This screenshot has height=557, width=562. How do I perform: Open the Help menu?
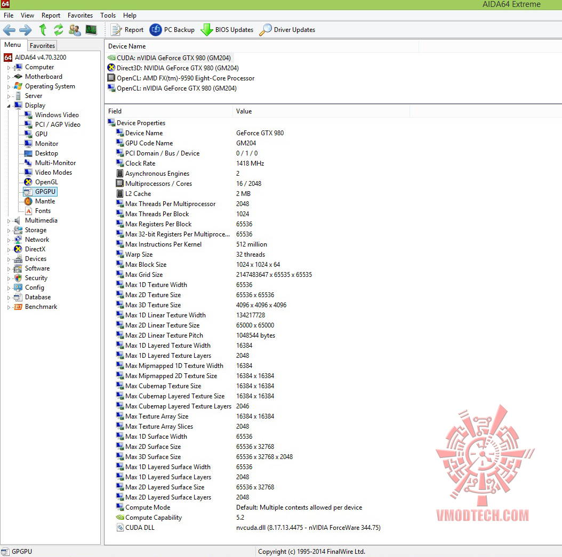[130, 15]
